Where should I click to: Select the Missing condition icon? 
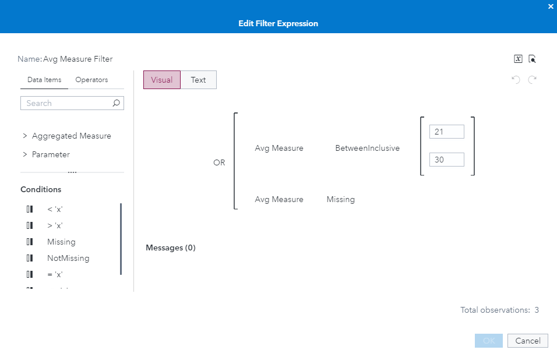[x=30, y=242]
